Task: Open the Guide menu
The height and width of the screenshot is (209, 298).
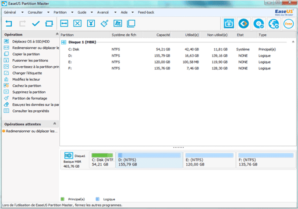Action: pyautogui.click(x=82, y=12)
